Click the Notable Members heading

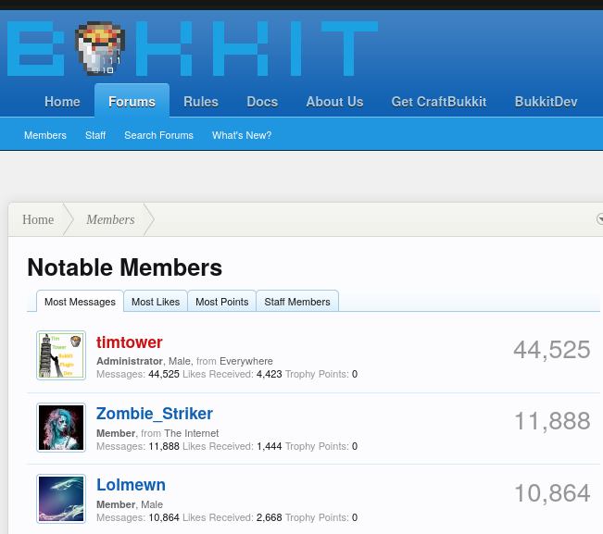[125, 267]
